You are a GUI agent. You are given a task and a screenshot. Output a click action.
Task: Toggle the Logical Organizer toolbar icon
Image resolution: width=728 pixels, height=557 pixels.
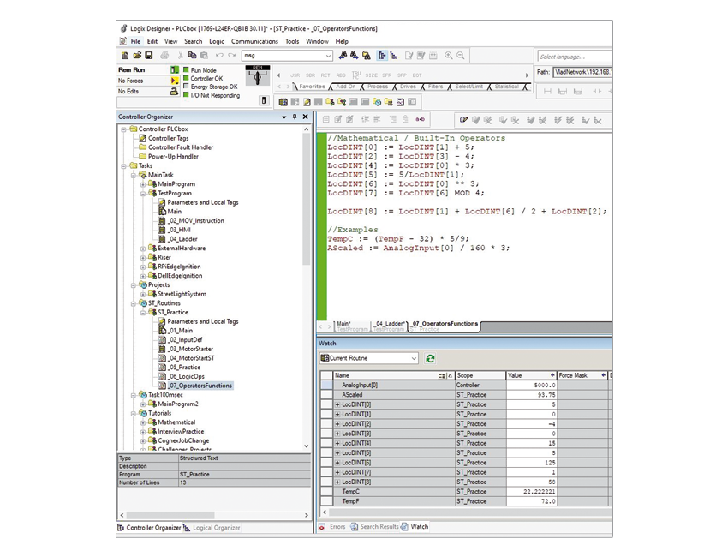tap(394, 56)
